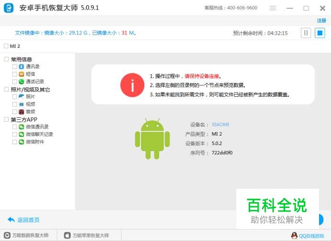
Task: Check the MI 2 device checkbox
Action: coord(6,46)
